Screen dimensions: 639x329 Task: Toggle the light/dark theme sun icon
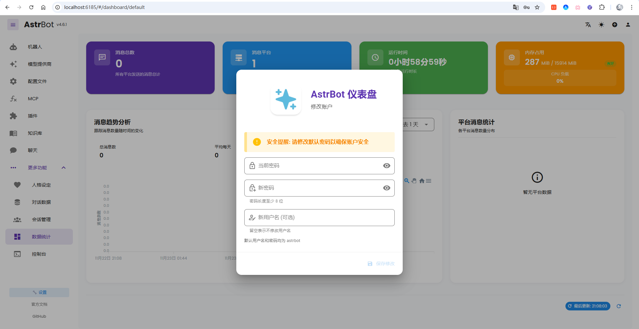click(x=601, y=25)
